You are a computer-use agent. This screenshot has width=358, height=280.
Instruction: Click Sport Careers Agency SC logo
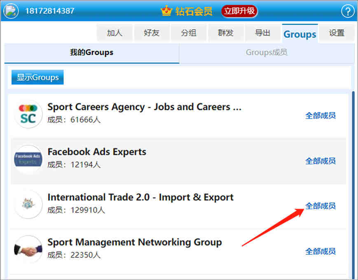(28, 114)
